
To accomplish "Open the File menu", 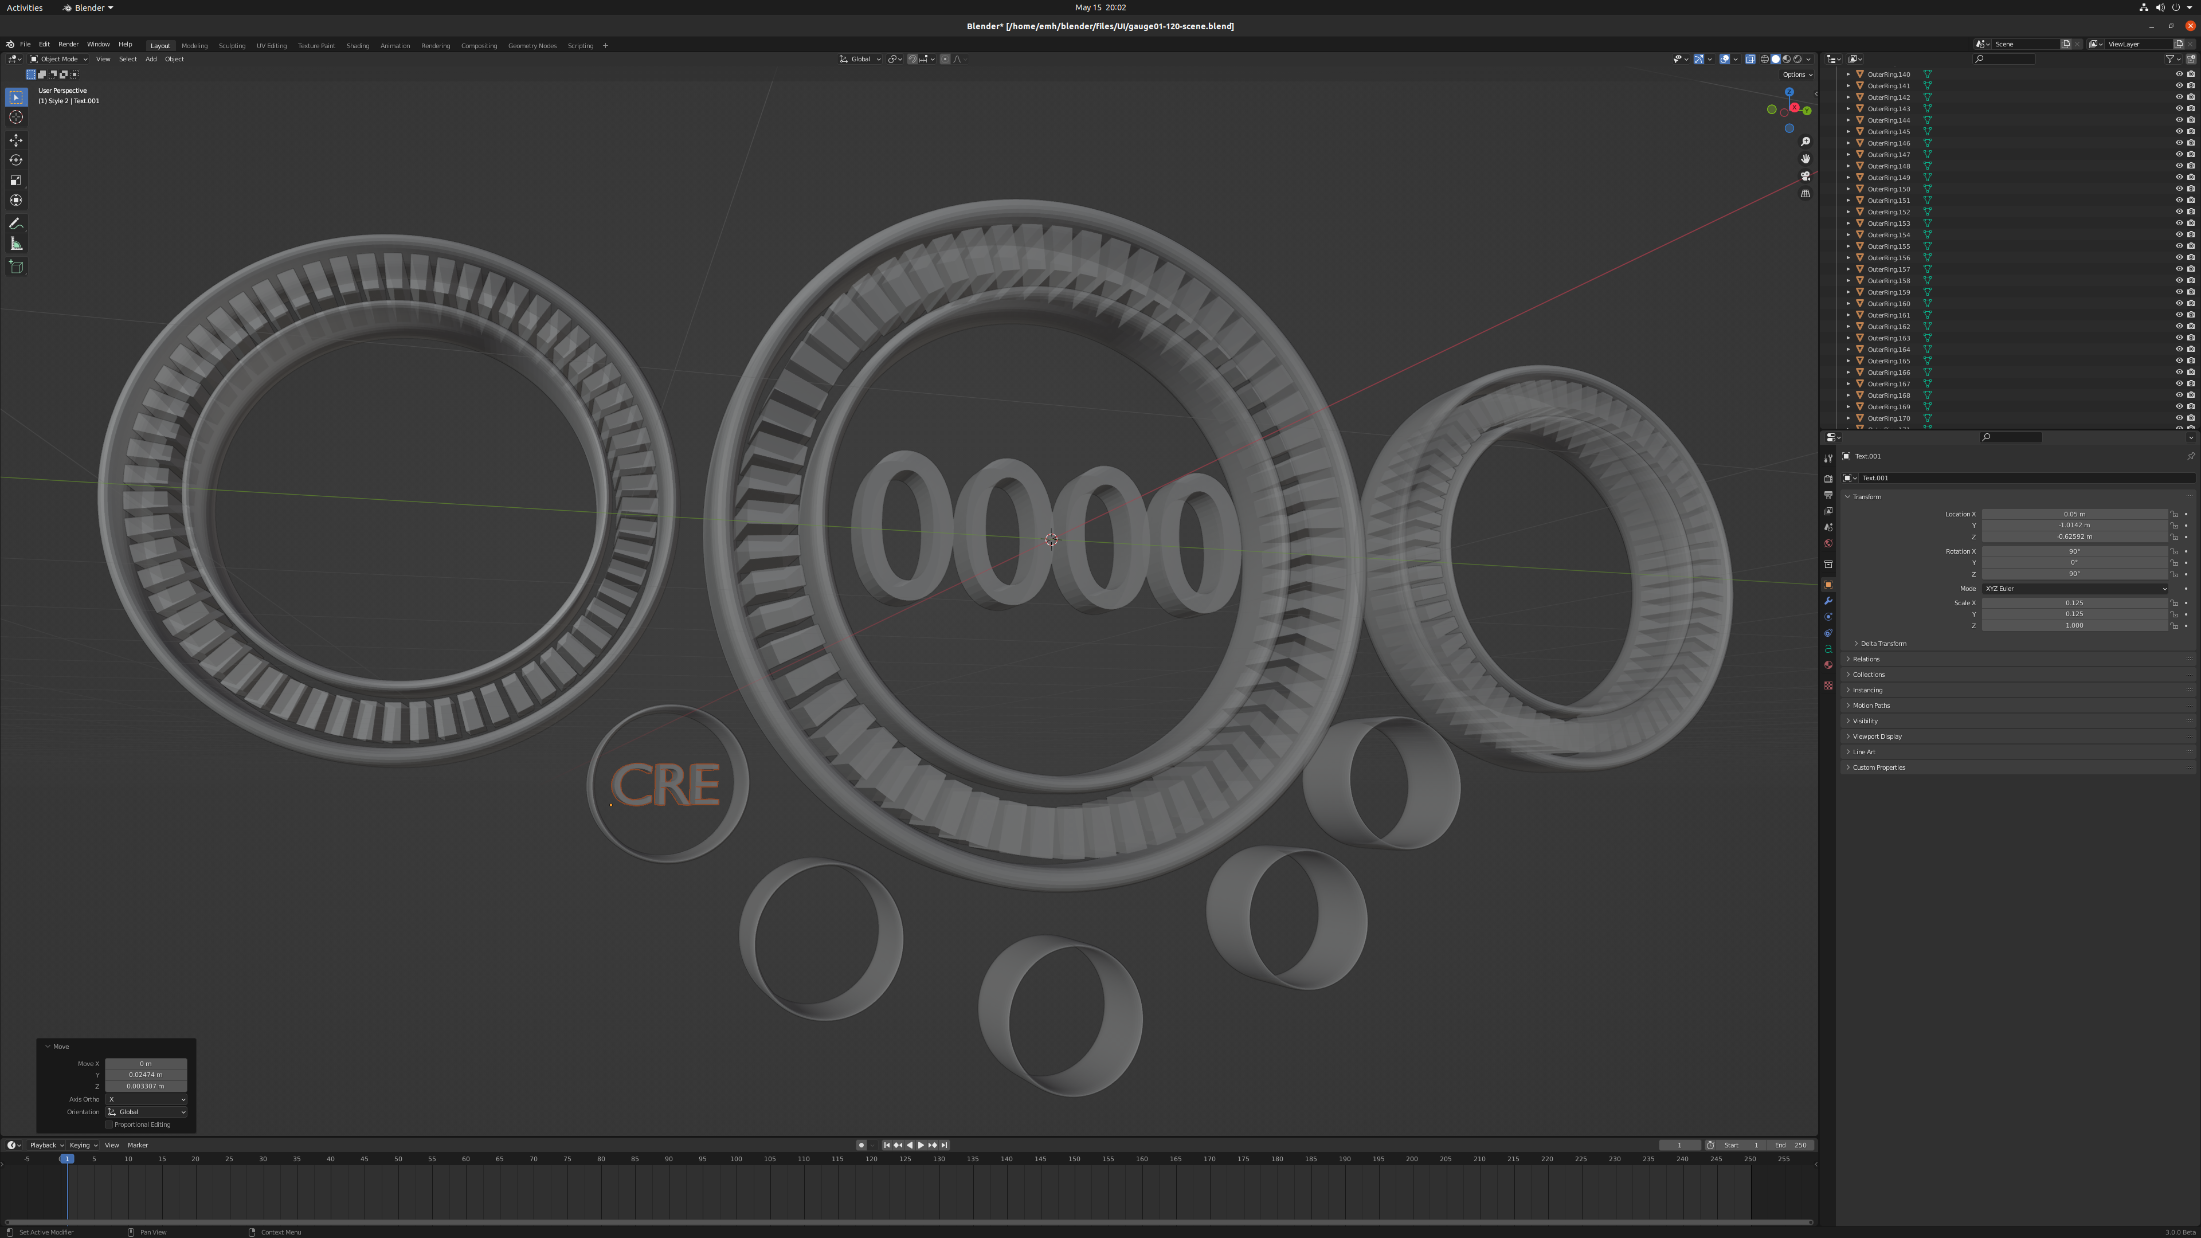I will coord(25,45).
